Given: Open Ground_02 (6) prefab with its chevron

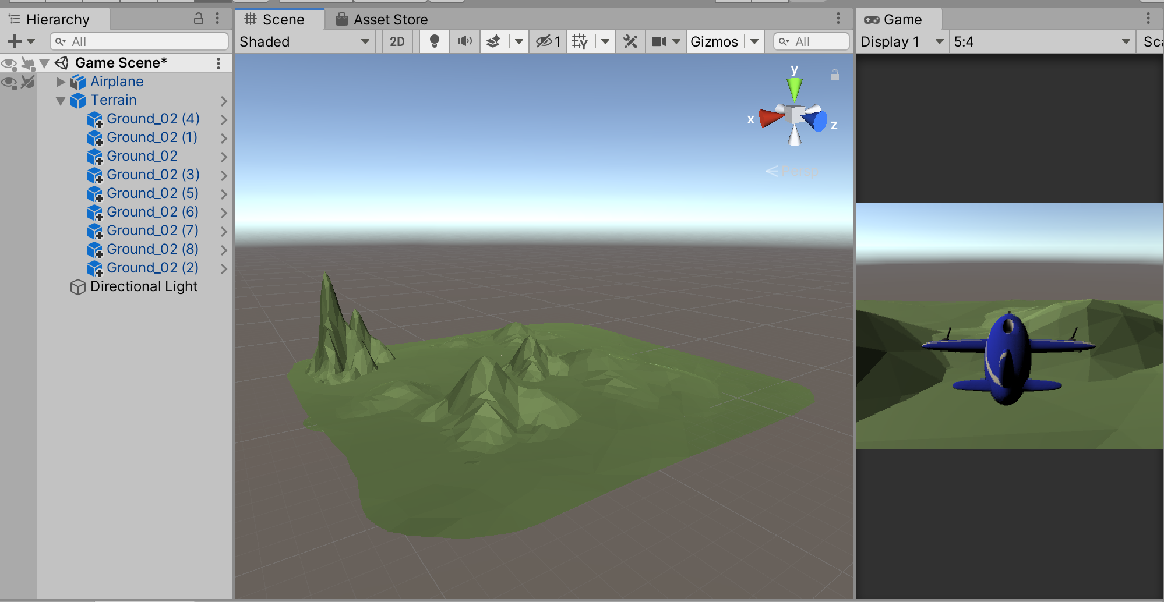Looking at the screenshot, I should click(224, 213).
